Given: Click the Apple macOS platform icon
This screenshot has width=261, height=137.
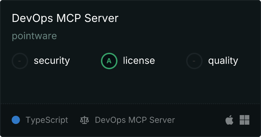Looking at the screenshot, I should 229,120.
